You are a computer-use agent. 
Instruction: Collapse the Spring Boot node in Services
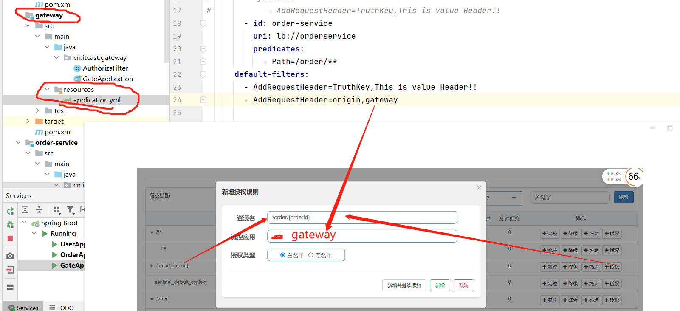(24, 223)
